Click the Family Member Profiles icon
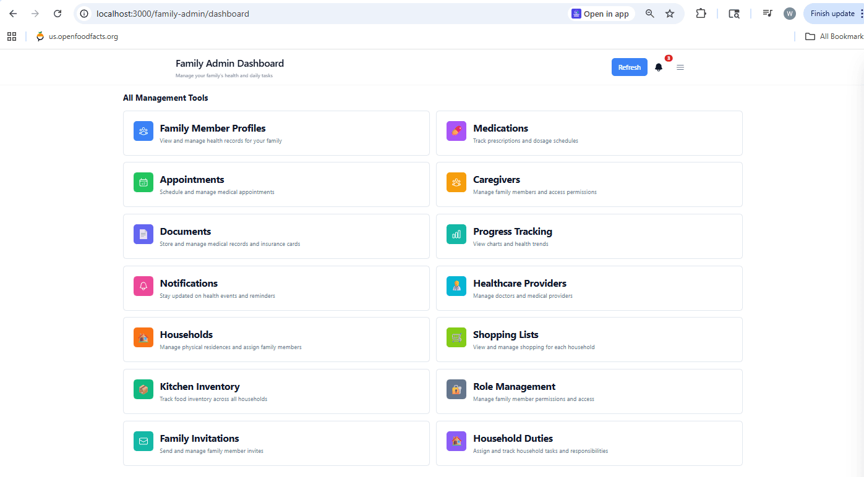This screenshot has width=864, height=477. (143, 131)
